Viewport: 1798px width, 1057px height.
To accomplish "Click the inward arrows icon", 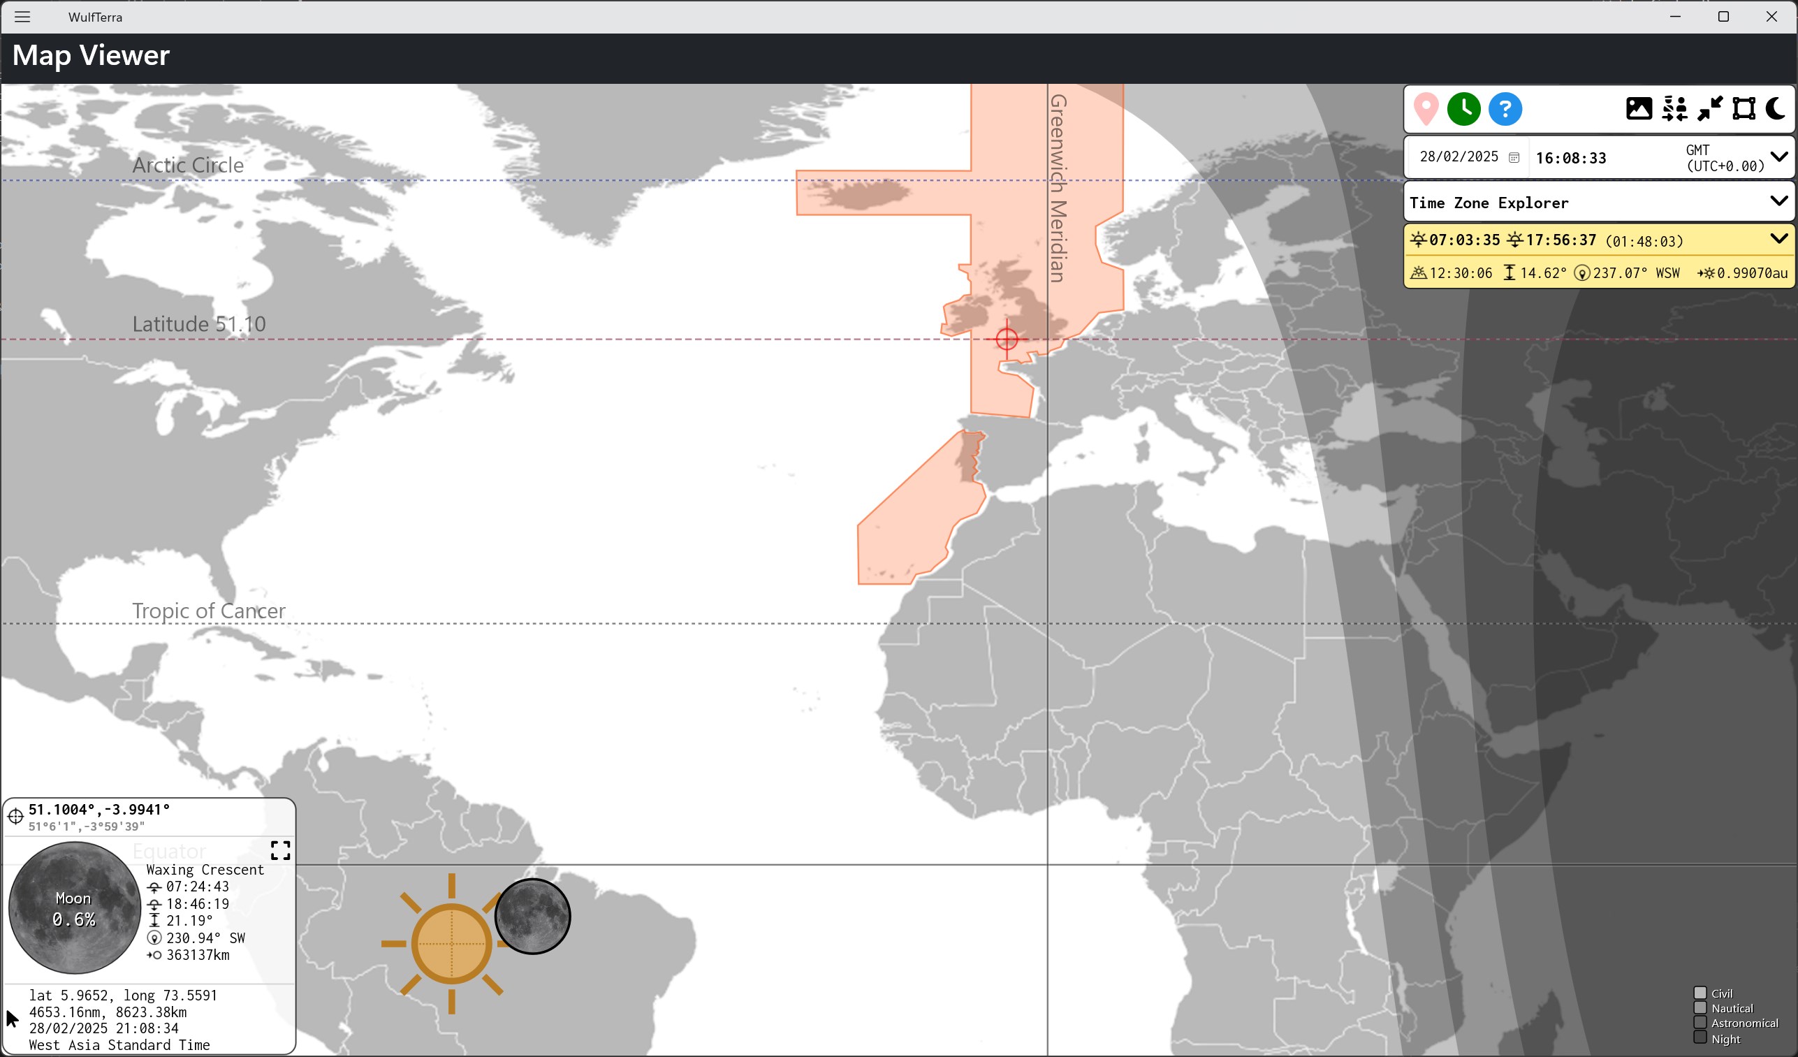I will (1709, 109).
